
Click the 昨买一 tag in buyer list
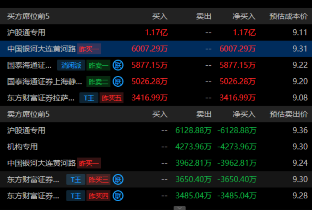89,49
